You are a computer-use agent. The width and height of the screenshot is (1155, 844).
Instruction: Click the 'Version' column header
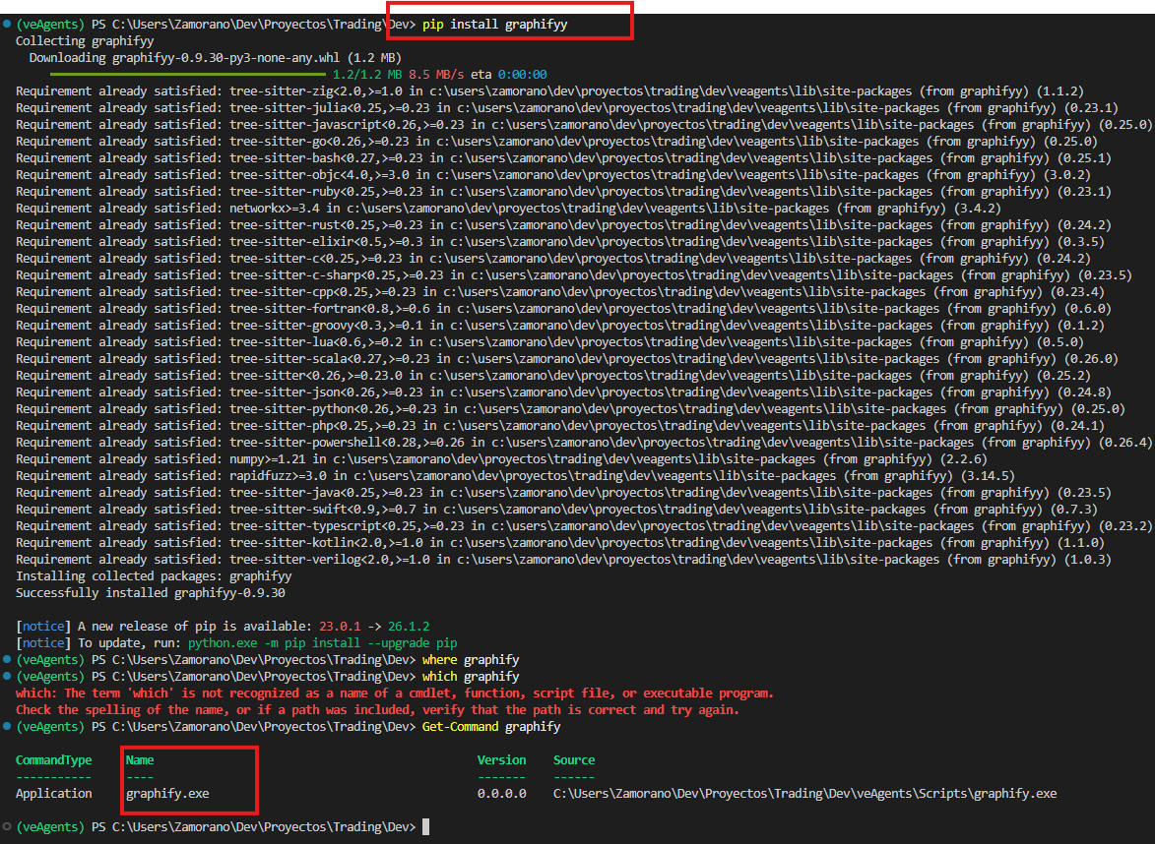(501, 760)
